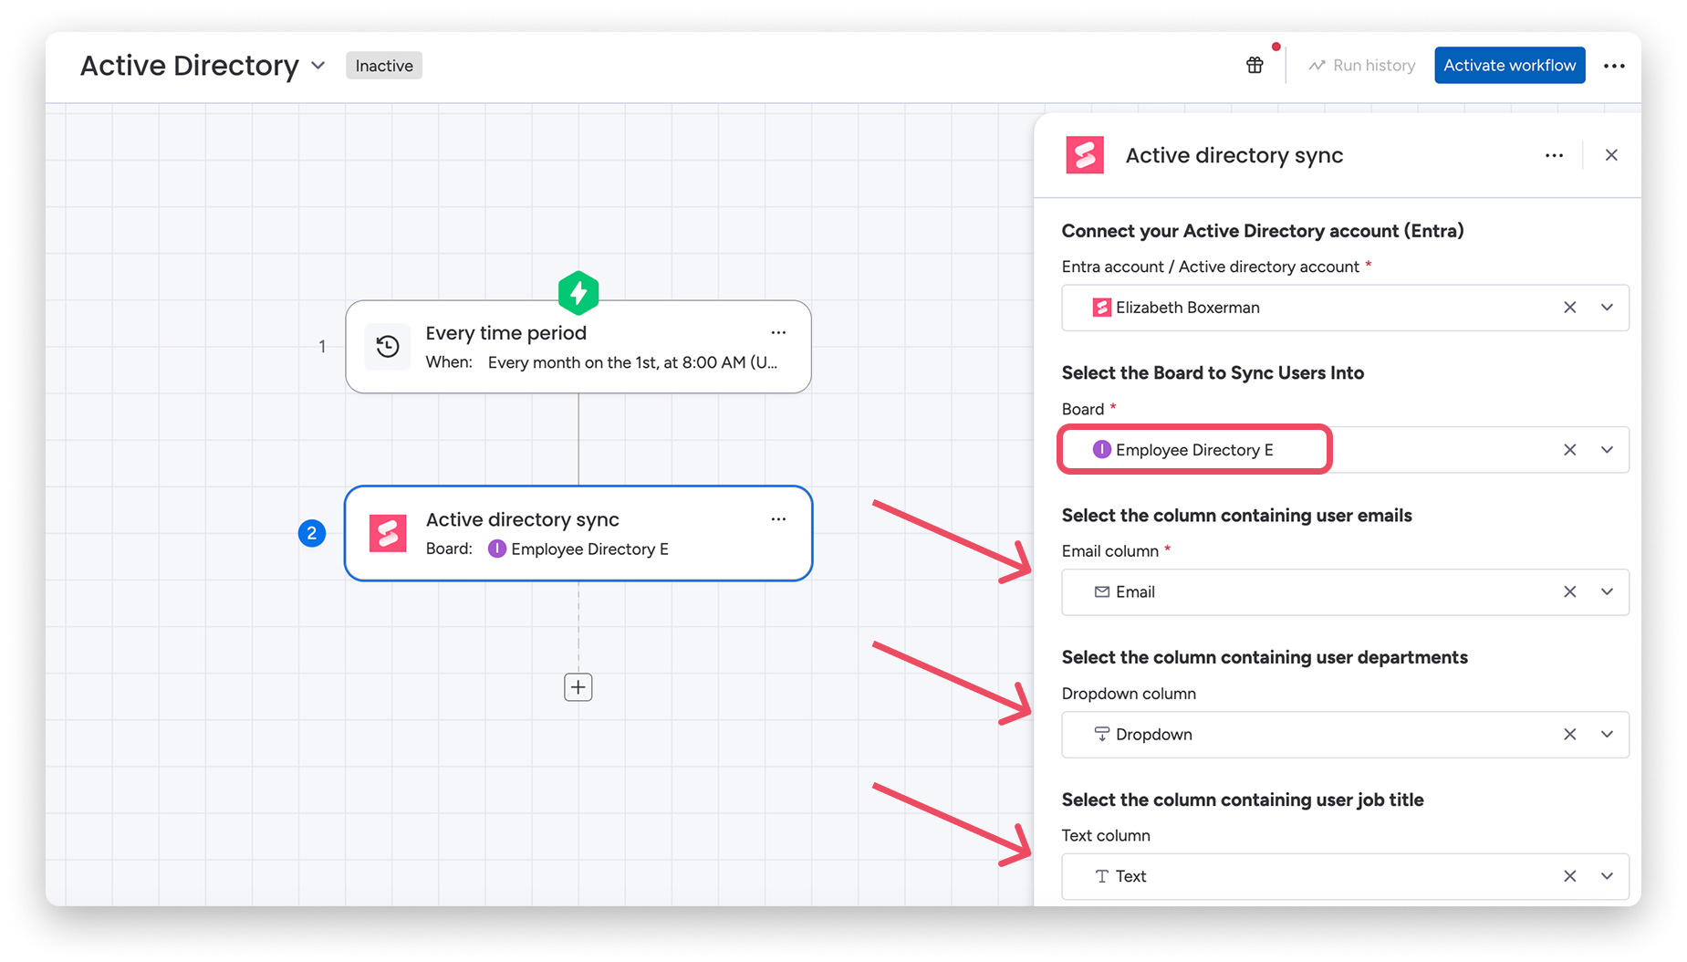Click 'Select the column containing user departments' heading
Screen dimensions: 1687x962
point(1265,657)
